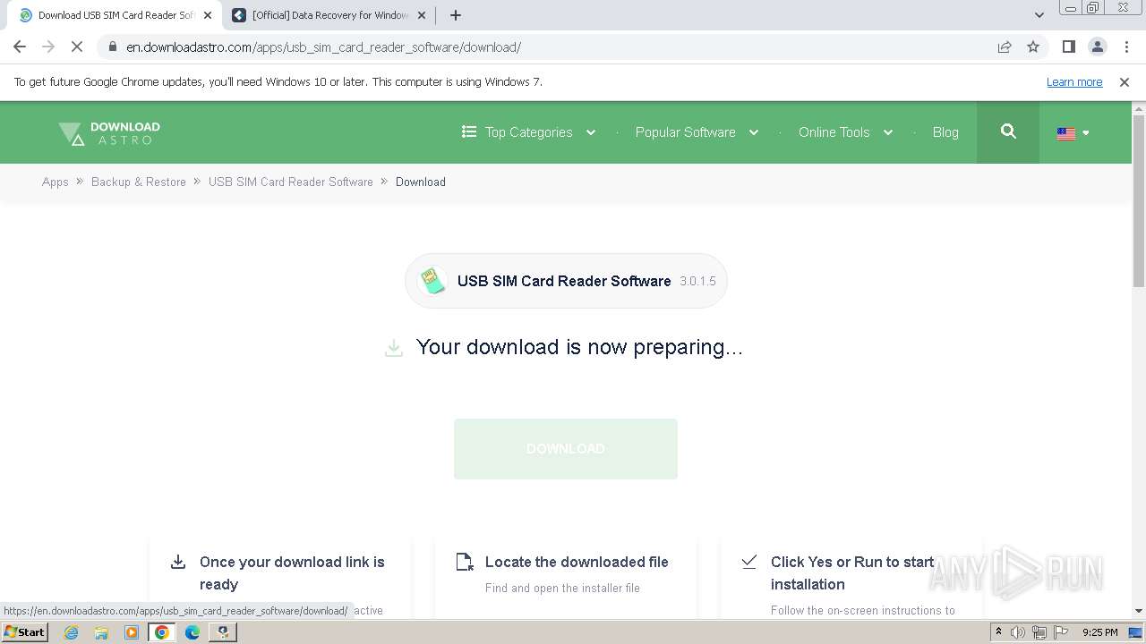Open the media player taskbar icon
The width and height of the screenshot is (1146, 644).
point(132,632)
